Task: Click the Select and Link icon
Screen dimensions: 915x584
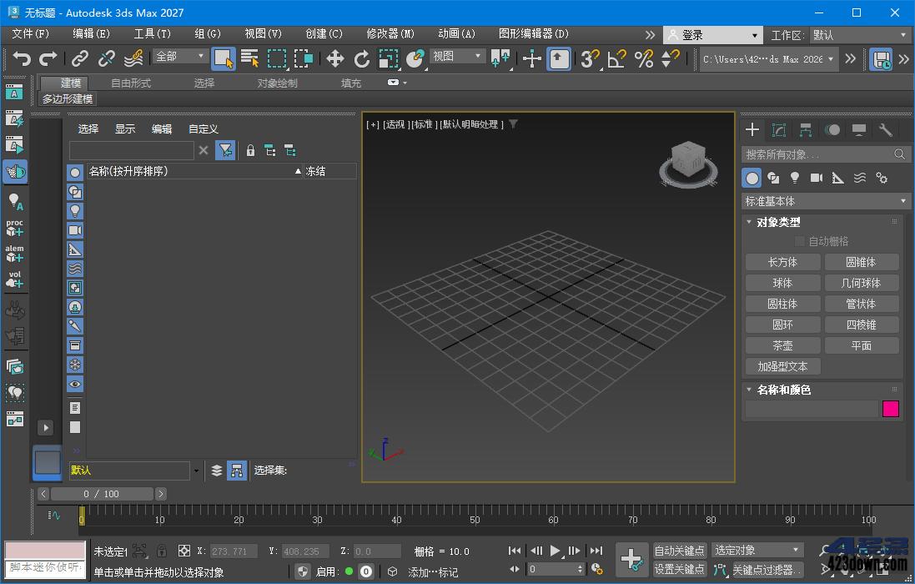Action: pos(78,59)
